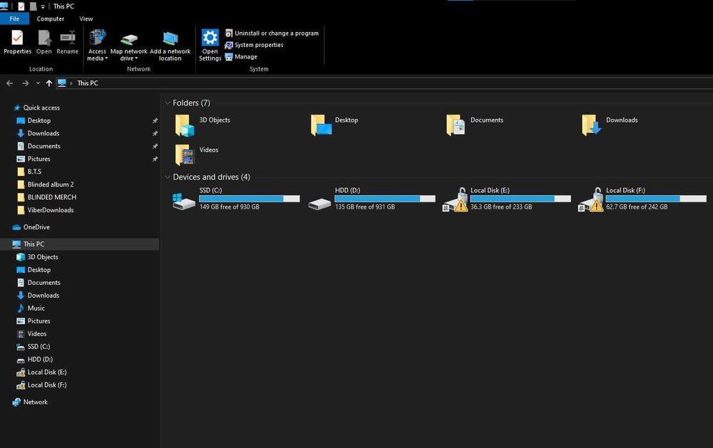Screen dimensions: 713x448
Task: Click Manage in System group
Action: pyautogui.click(x=241, y=57)
